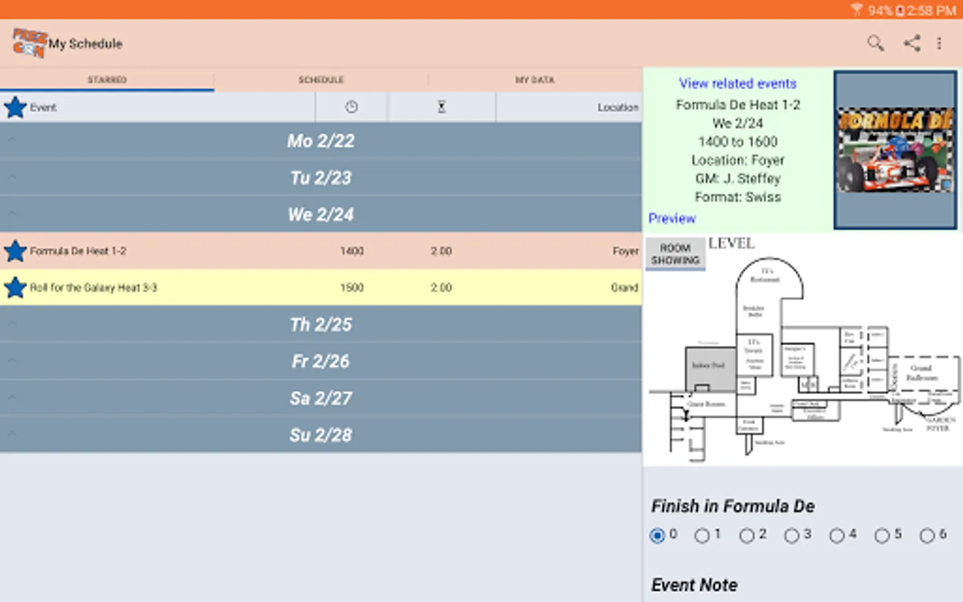Open the three-dot overflow menu
This screenshot has width=963, height=602.
tap(940, 43)
